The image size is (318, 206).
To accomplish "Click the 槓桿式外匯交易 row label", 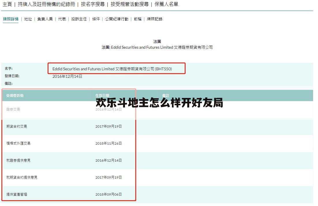I will click(x=18, y=143).
